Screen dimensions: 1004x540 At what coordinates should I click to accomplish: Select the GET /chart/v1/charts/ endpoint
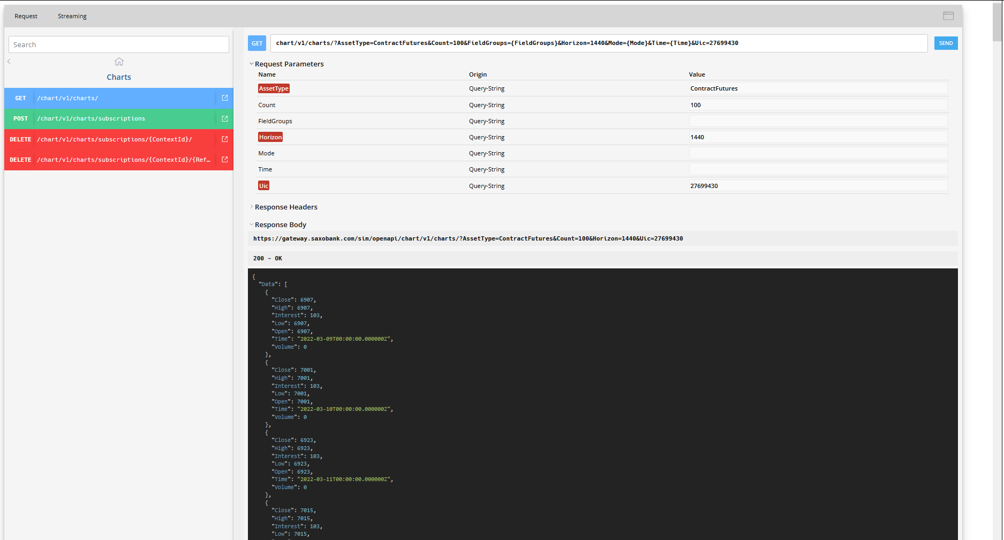click(119, 98)
